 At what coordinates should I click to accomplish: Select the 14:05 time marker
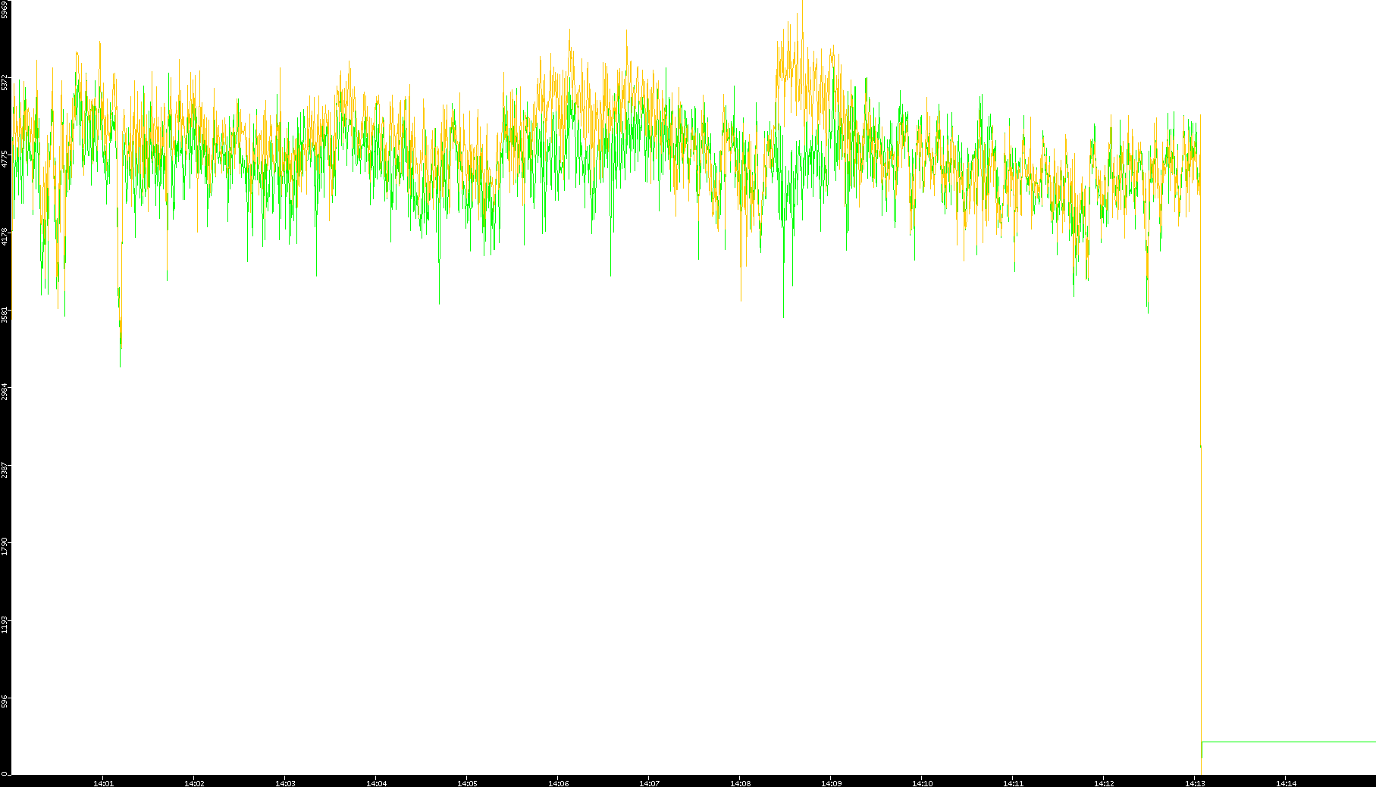pos(467,782)
